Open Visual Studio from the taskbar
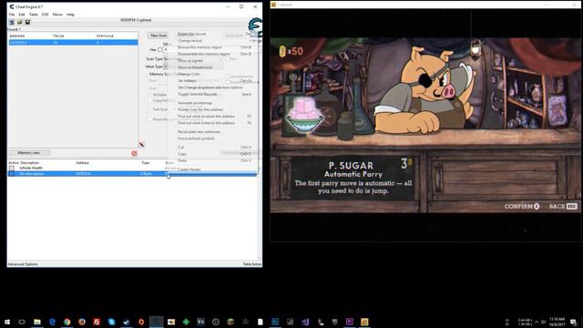This screenshot has height=328, width=583. 305,322
